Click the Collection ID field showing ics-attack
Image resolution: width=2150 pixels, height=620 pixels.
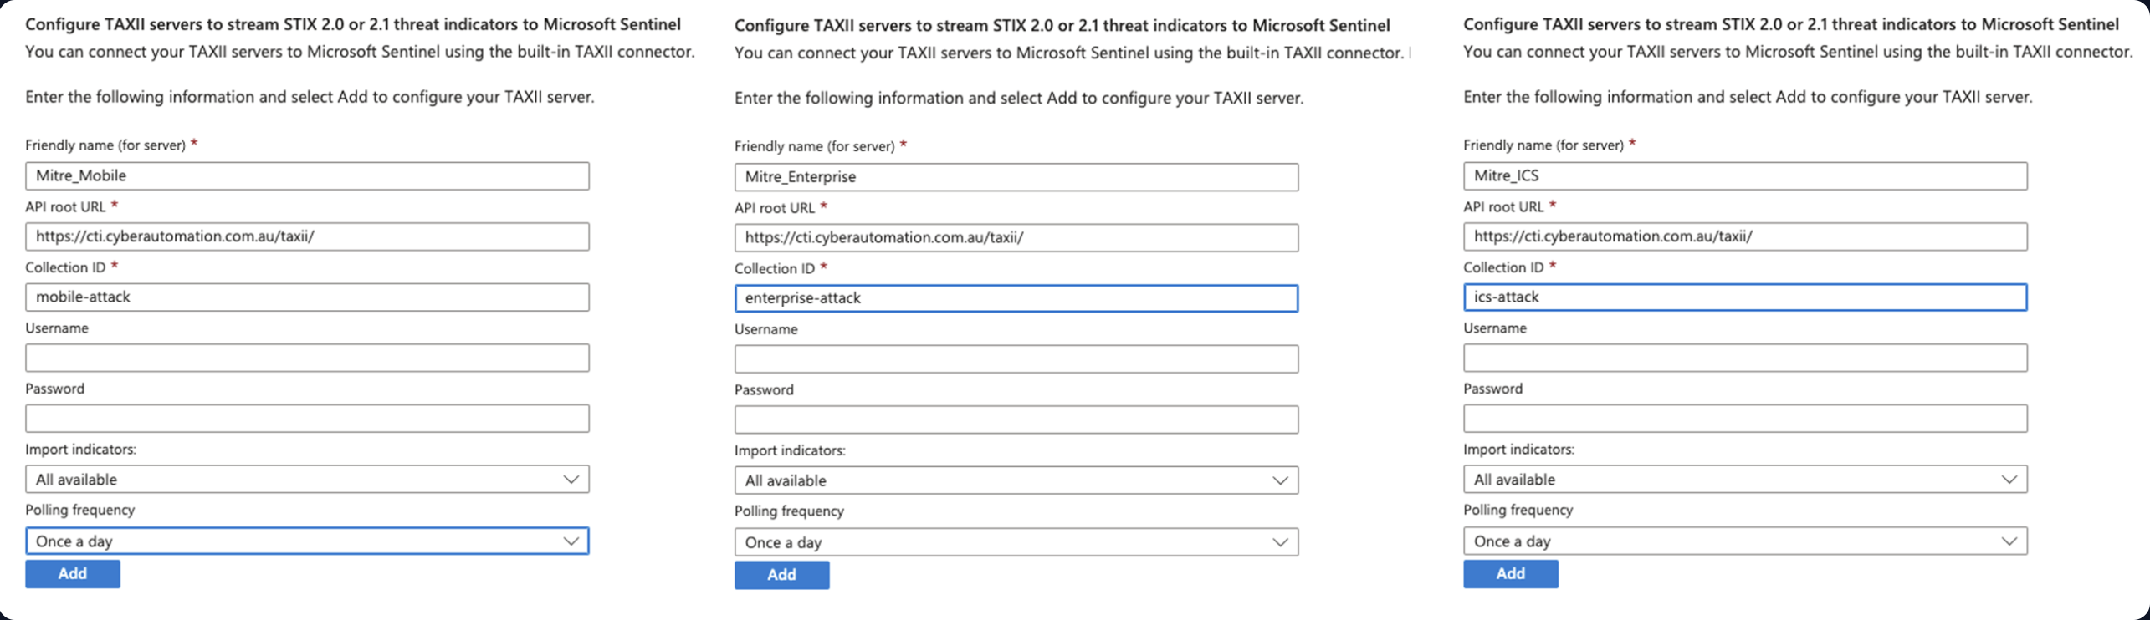1745,297
